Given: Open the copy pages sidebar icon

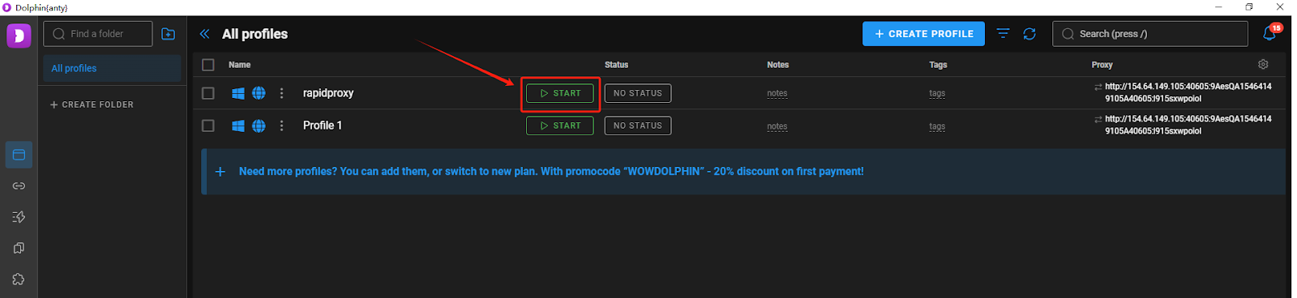Looking at the screenshot, I should coord(19,248).
